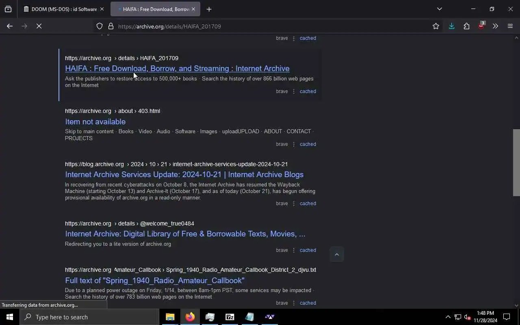Open File Explorer from the taskbar

(170, 317)
